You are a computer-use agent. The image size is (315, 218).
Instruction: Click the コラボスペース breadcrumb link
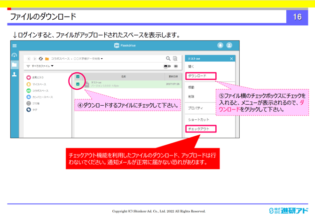60,59
